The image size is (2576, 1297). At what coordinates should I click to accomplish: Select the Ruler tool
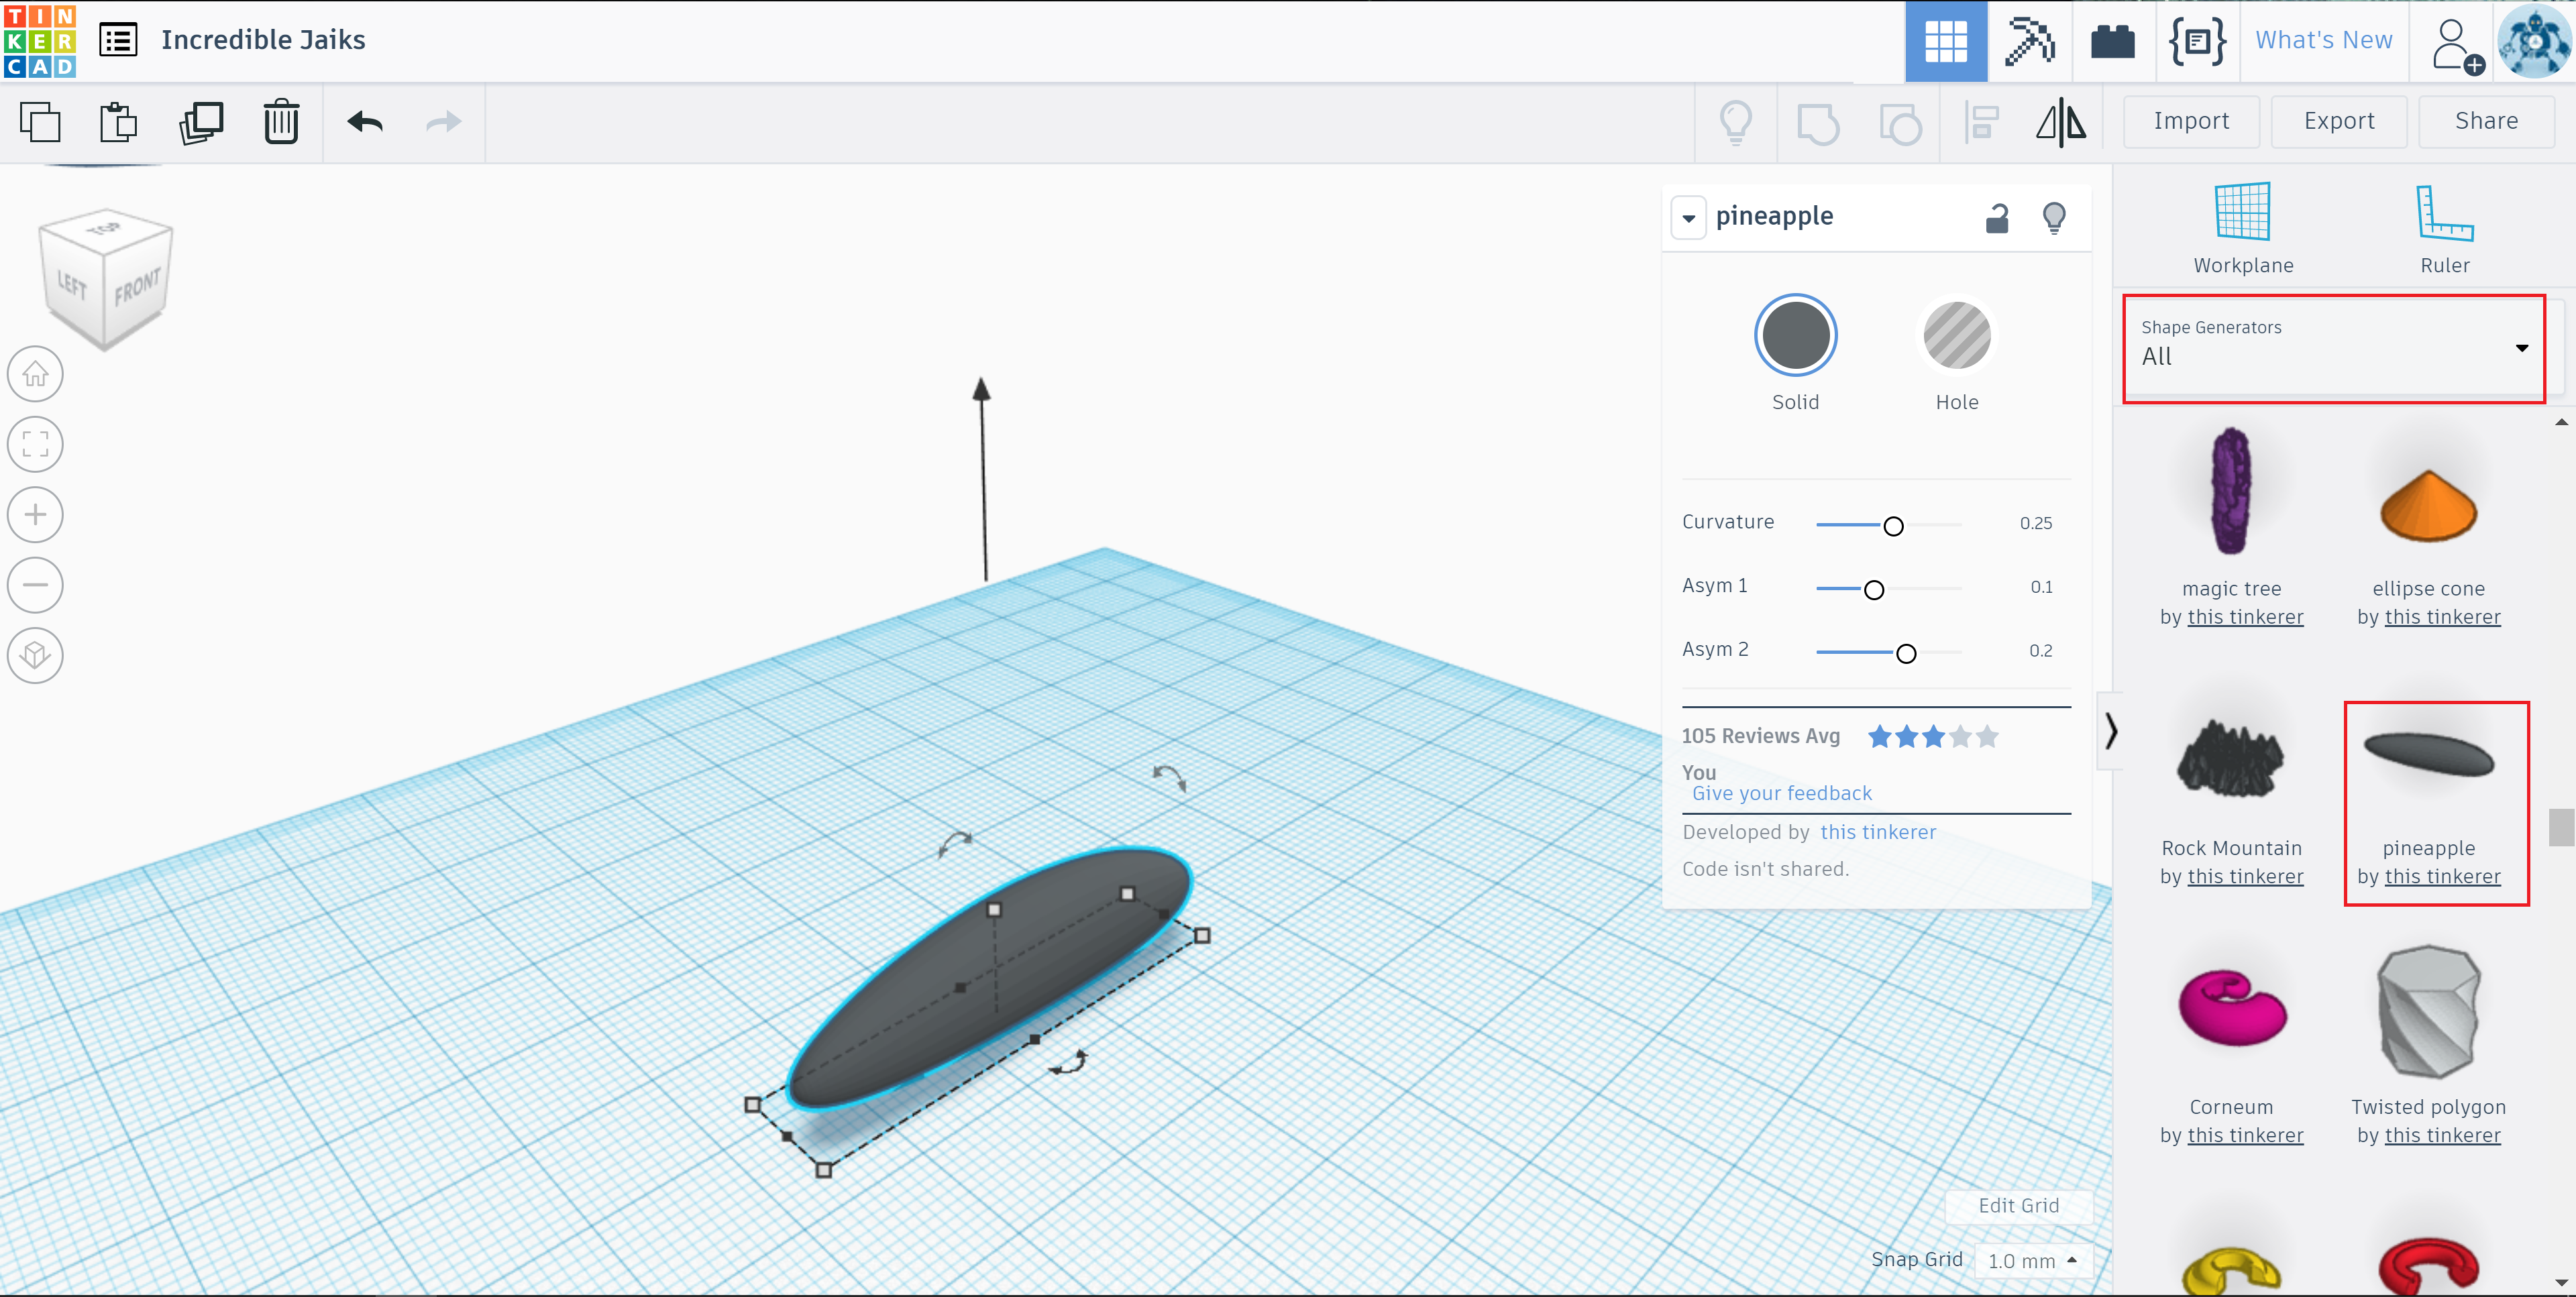2444,228
